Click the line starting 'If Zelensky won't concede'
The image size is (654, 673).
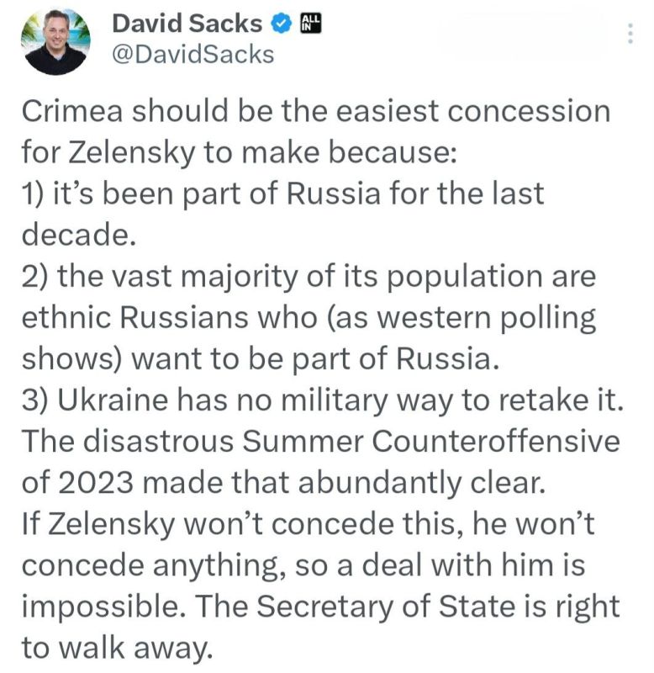[308, 525]
